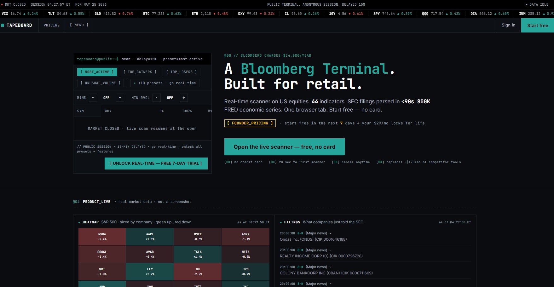
Task: Click the AMZN heatmap tile
Action: (x=246, y=237)
